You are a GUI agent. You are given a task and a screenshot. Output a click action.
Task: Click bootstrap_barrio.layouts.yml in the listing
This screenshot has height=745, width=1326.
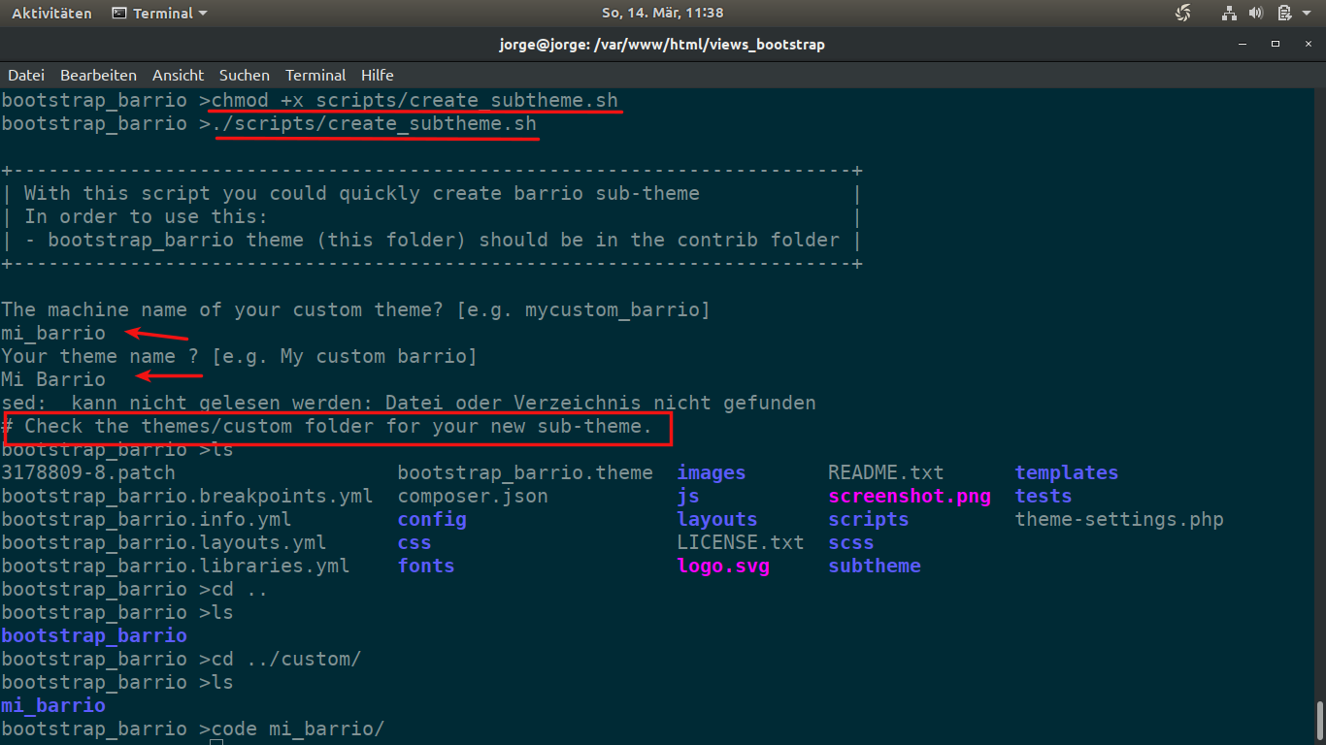[164, 542]
